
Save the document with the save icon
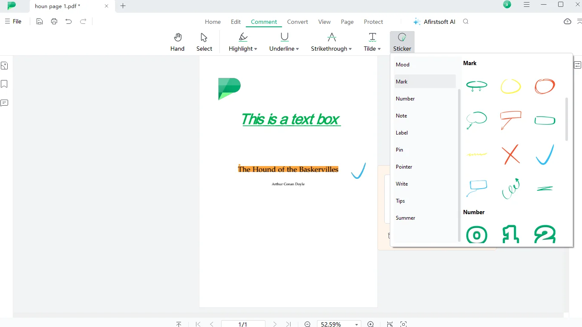coord(40,21)
